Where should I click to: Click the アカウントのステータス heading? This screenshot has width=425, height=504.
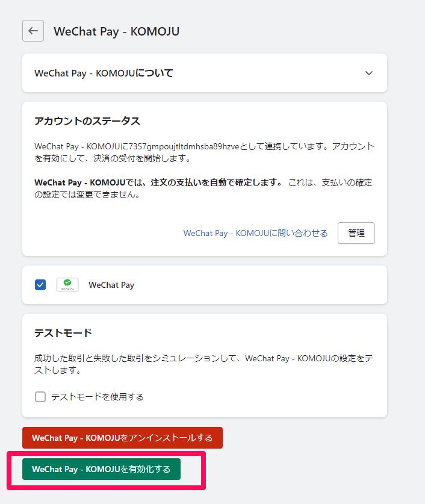[x=87, y=121]
